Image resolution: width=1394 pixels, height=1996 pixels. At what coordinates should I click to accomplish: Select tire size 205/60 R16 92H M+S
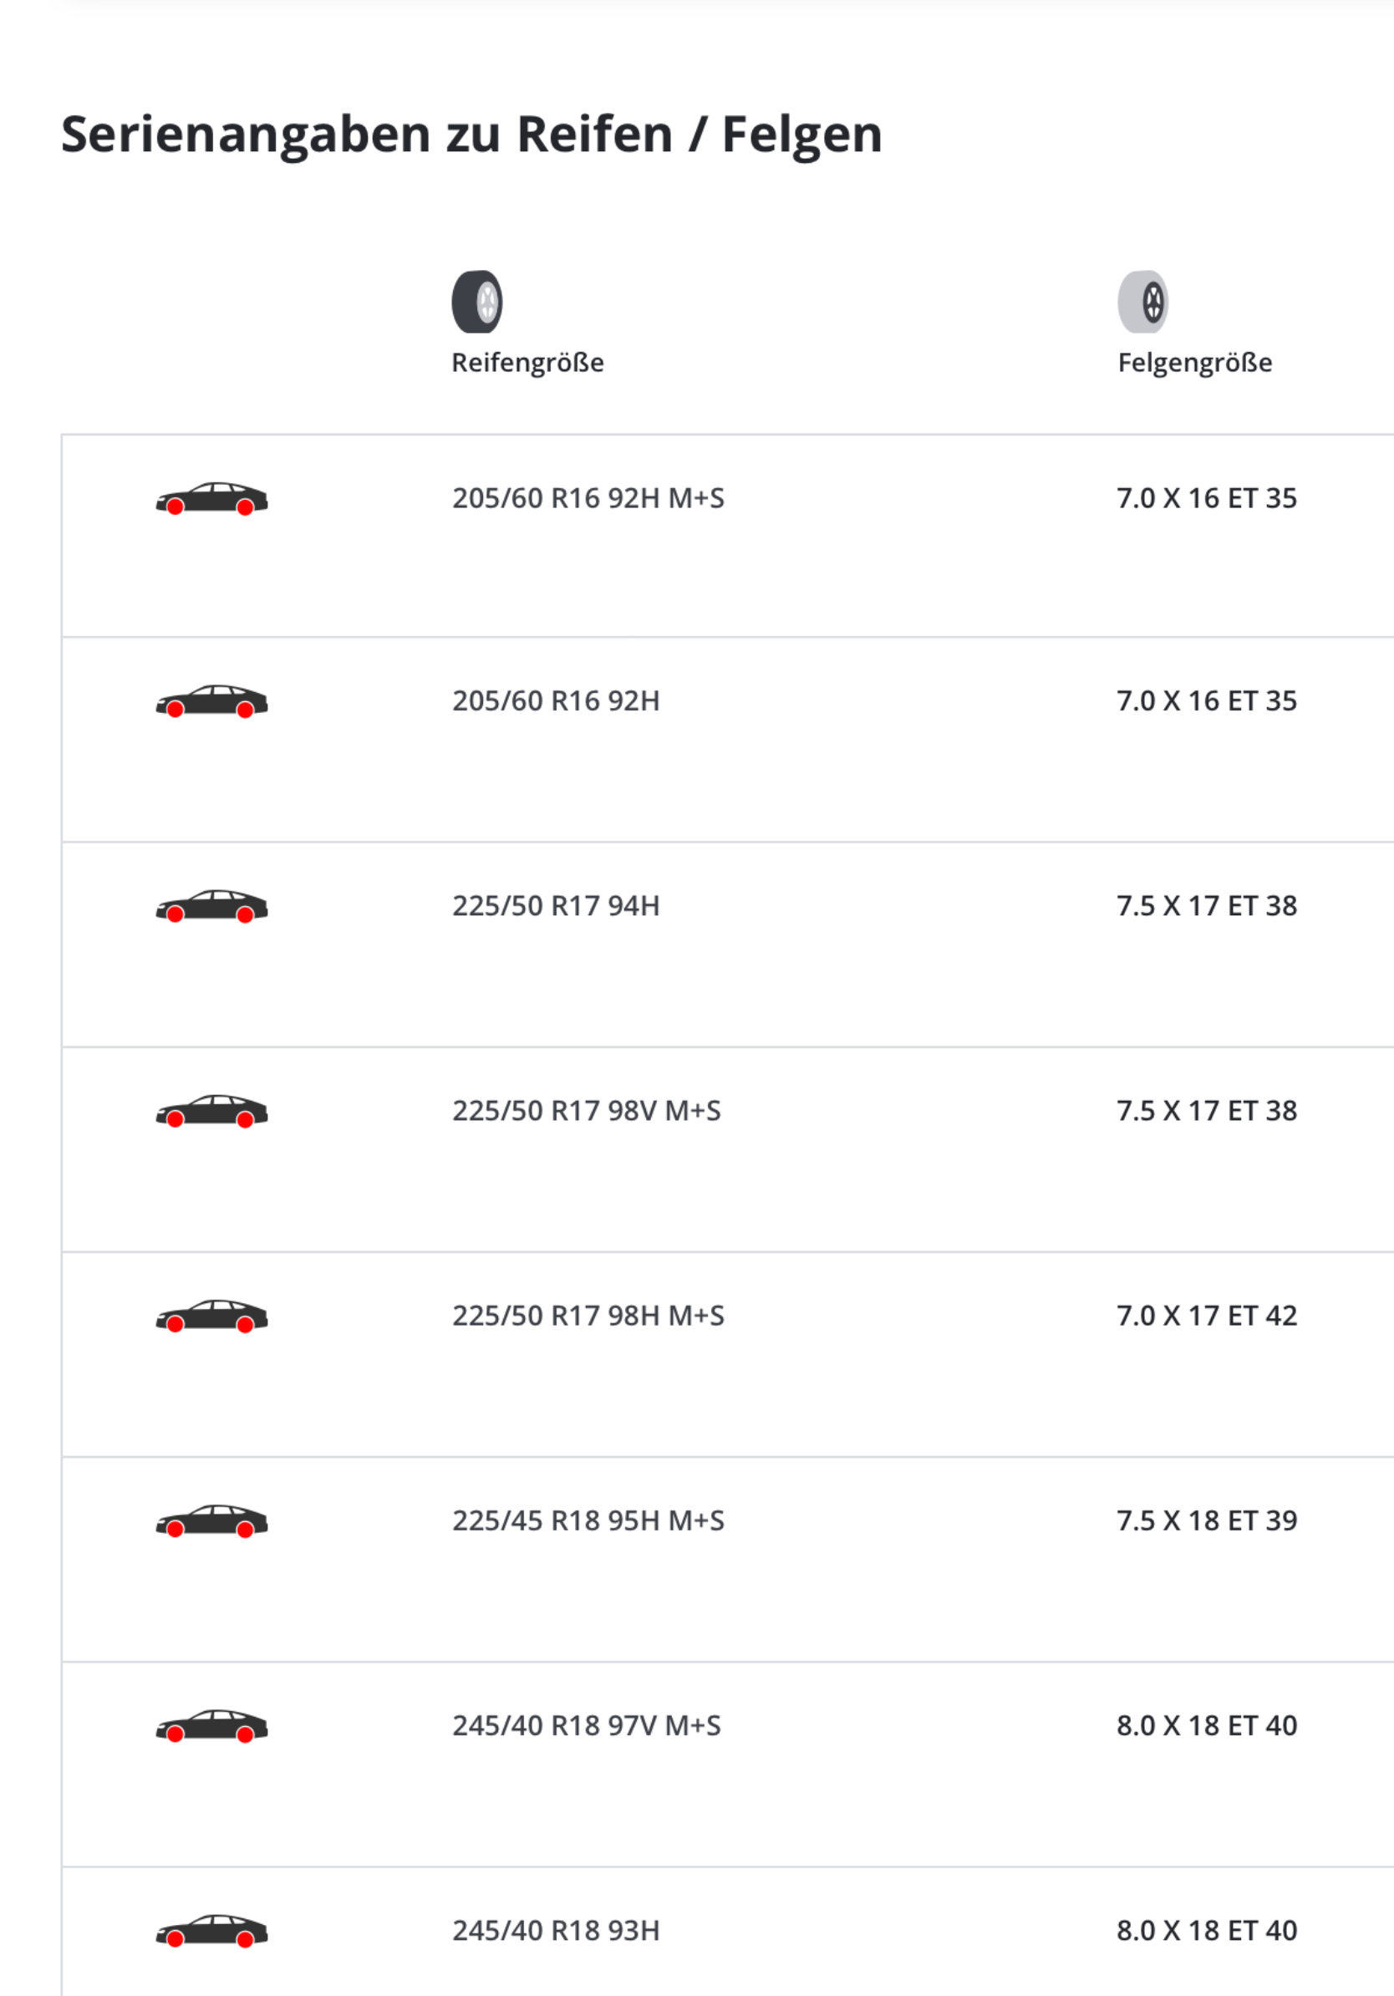[x=588, y=498]
